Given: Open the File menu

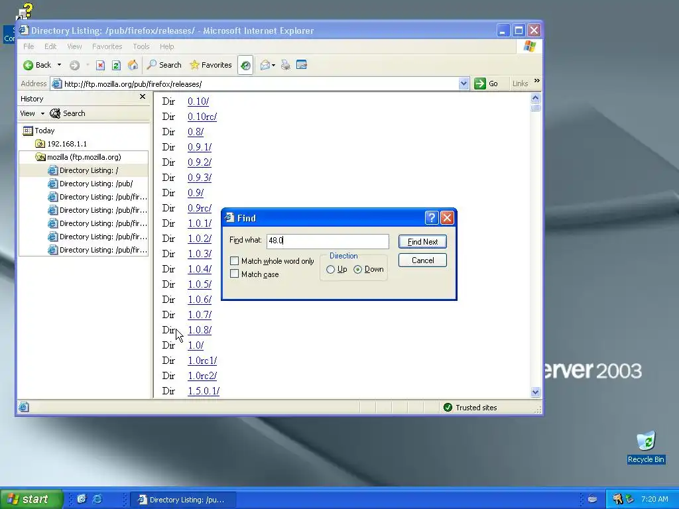Looking at the screenshot, I should point(29,46).
